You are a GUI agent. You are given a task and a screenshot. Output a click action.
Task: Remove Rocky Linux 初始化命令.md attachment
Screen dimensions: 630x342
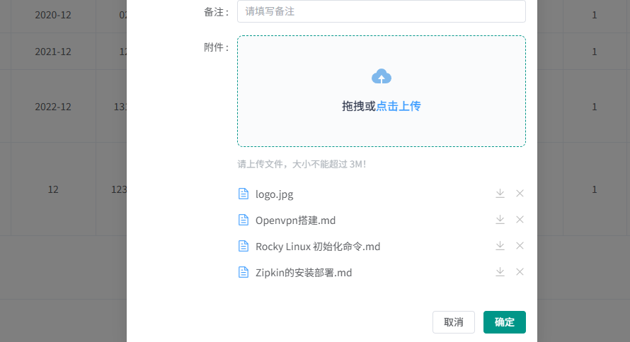click(520, 246)
